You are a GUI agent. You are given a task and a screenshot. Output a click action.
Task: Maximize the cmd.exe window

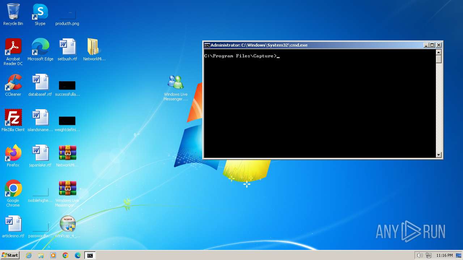tap(432, 45)
